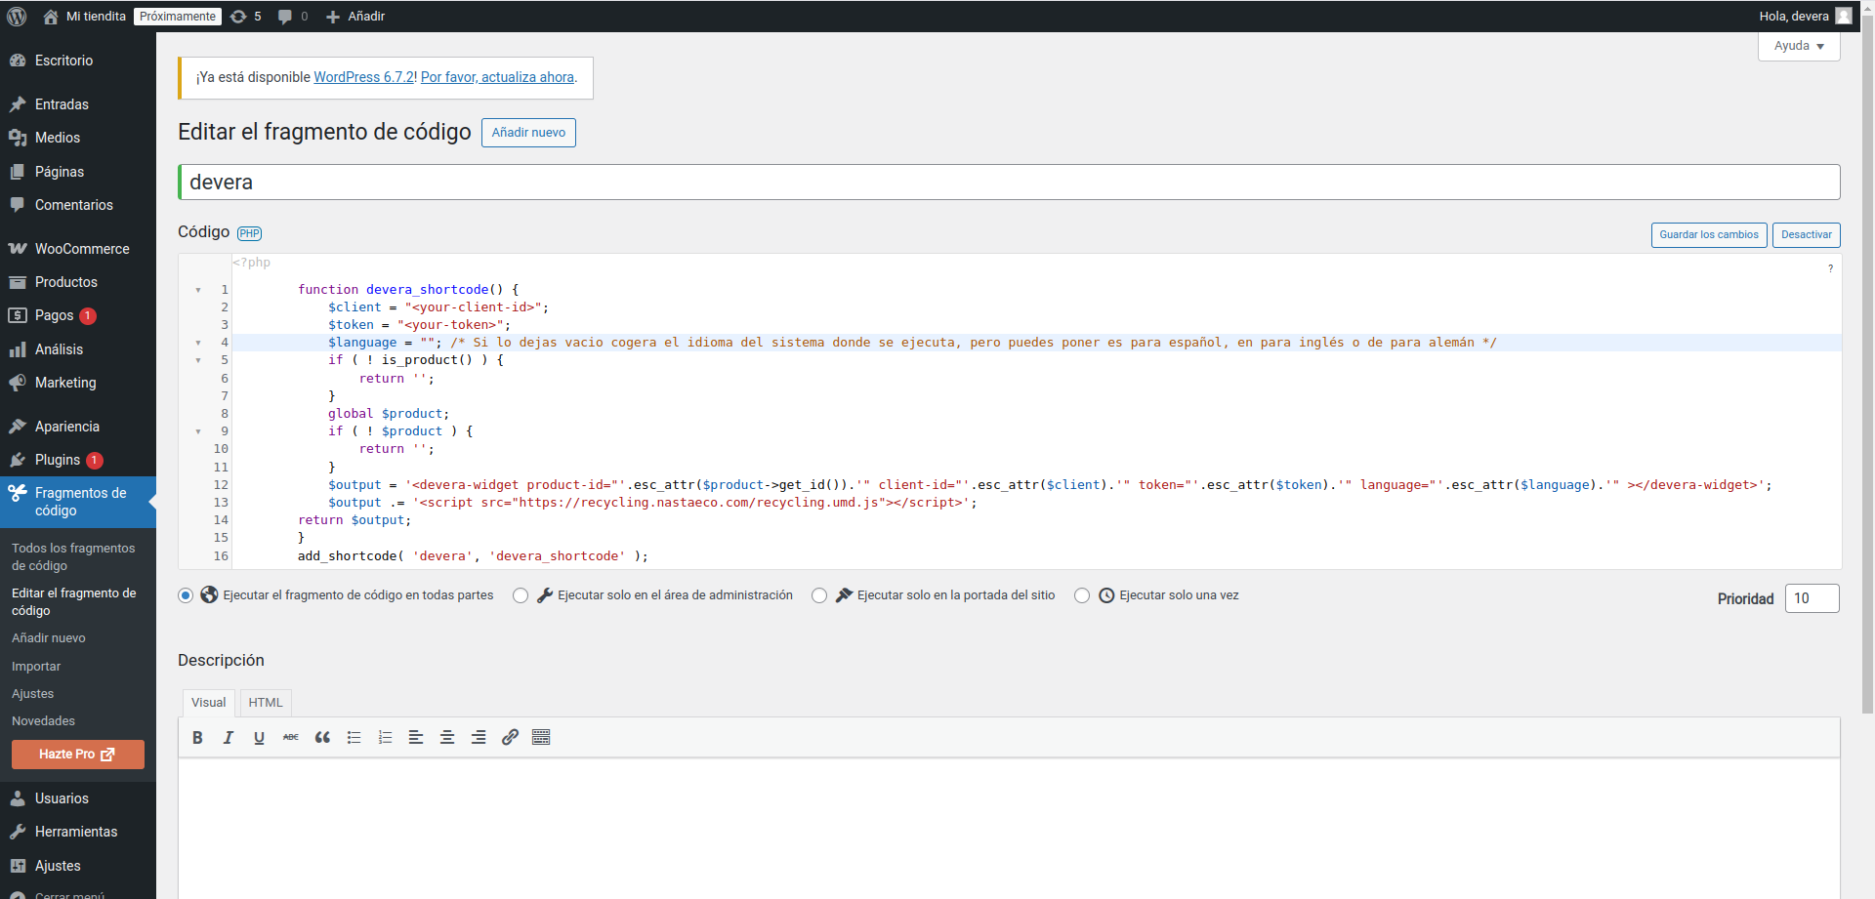Insert a blockquote in the description editor
The width and height of the screenshot is (1875, 899).
(322, 737)
